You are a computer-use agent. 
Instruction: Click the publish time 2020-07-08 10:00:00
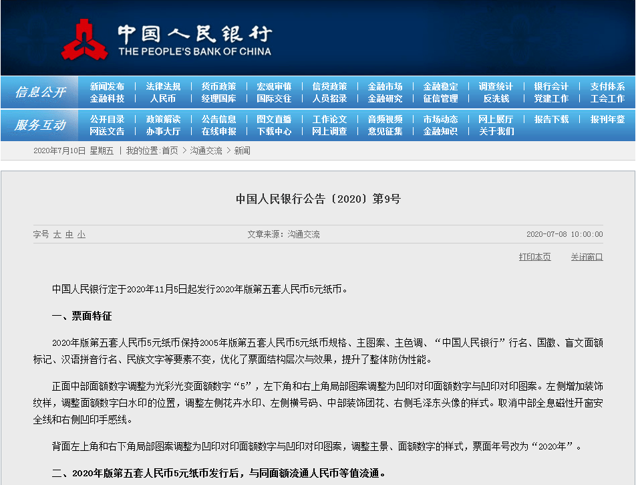(565, 234)
